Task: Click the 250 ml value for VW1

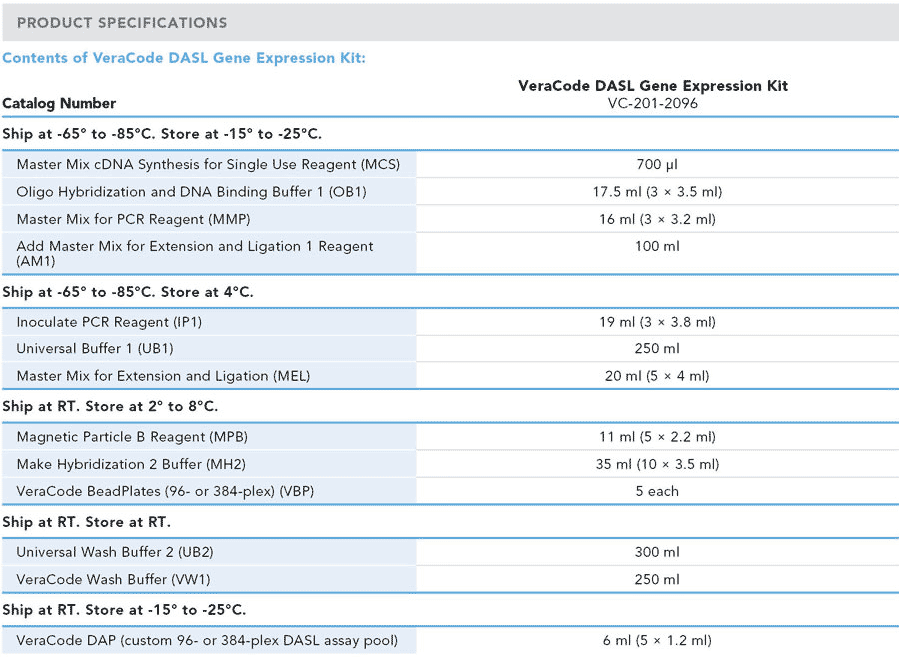Action: click(657, 580)
